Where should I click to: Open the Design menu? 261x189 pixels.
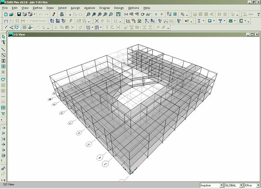(119, 8)
